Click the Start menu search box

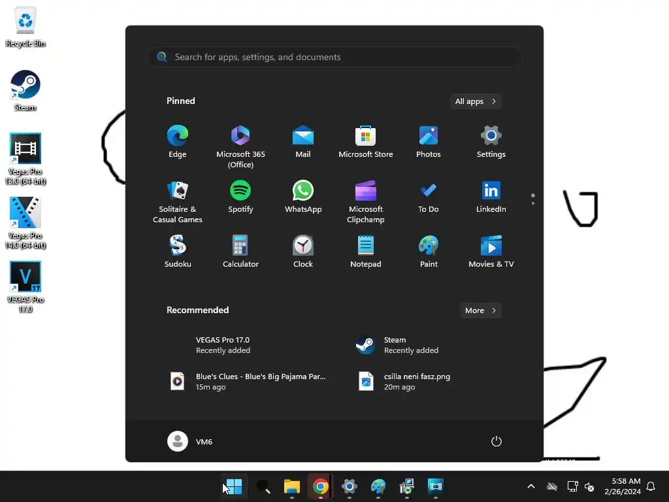[x=334, y=57]
